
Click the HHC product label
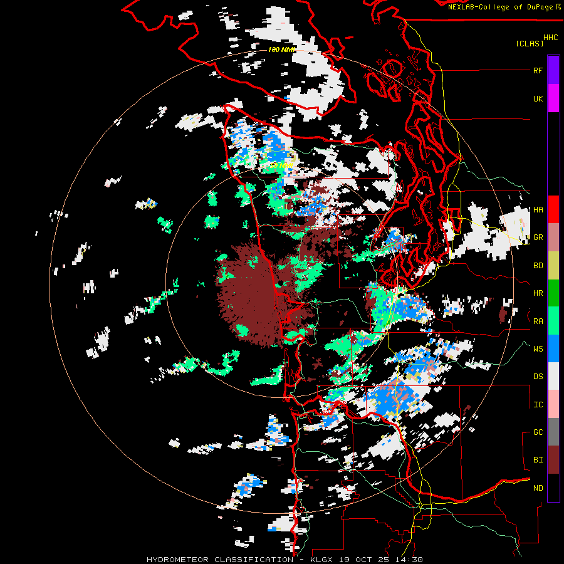[550, 38]
